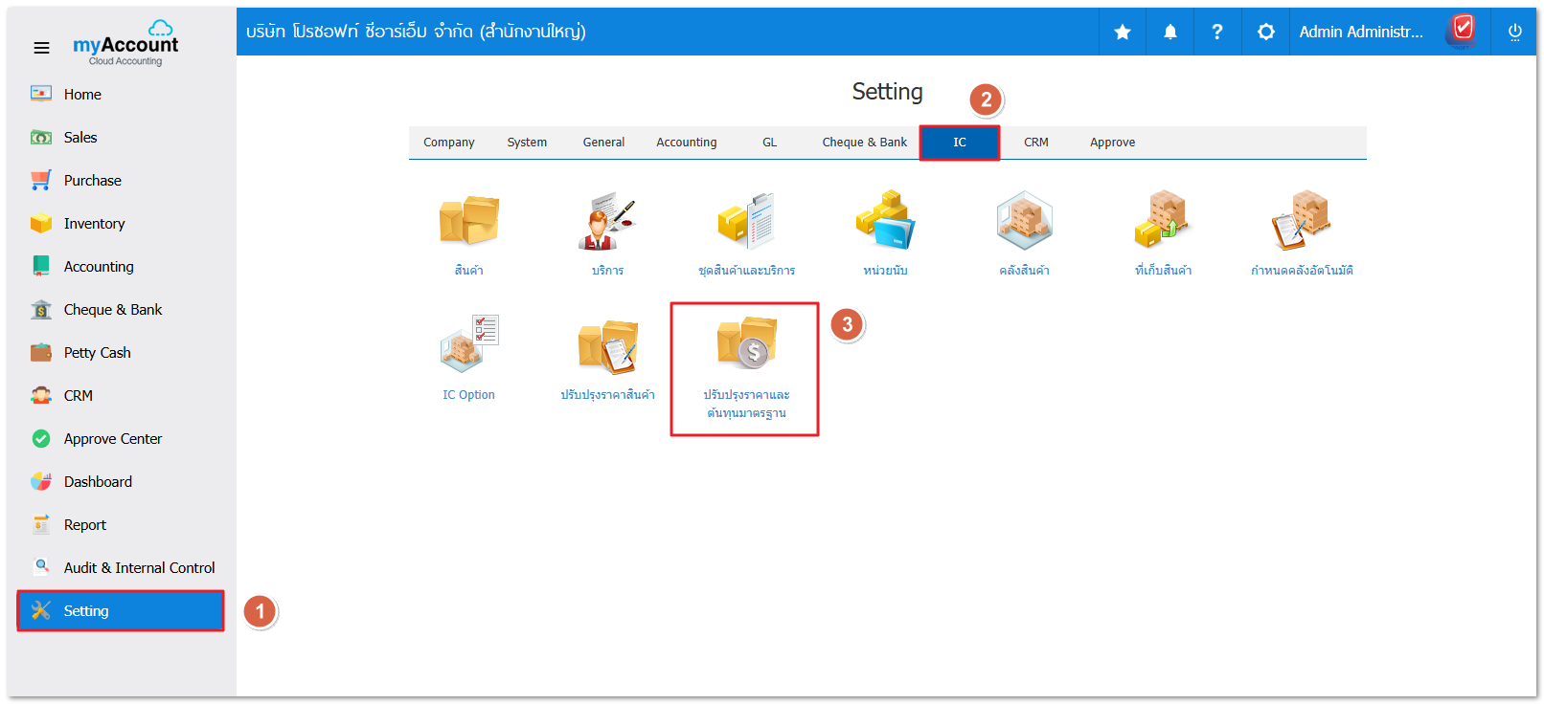Image resolution: width=1544 pixels, height=704 pixels.
Task: Open the ที่เก็บสินค้า storage location icon
Action: (x=1163, y=222)
